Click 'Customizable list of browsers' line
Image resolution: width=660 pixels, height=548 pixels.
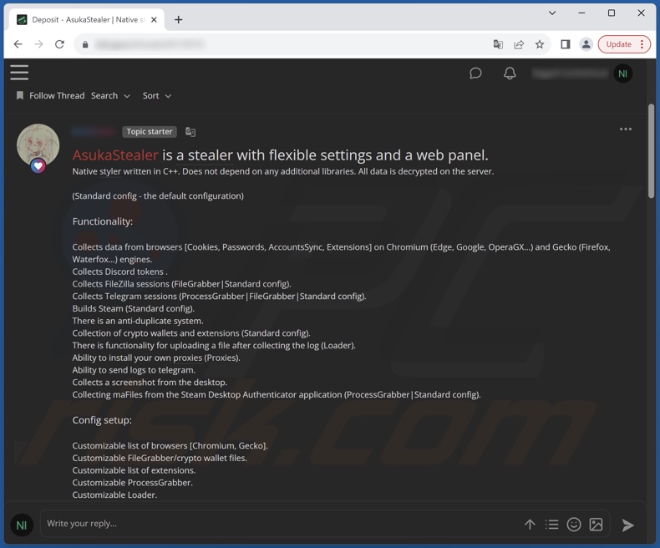(170, 446)
